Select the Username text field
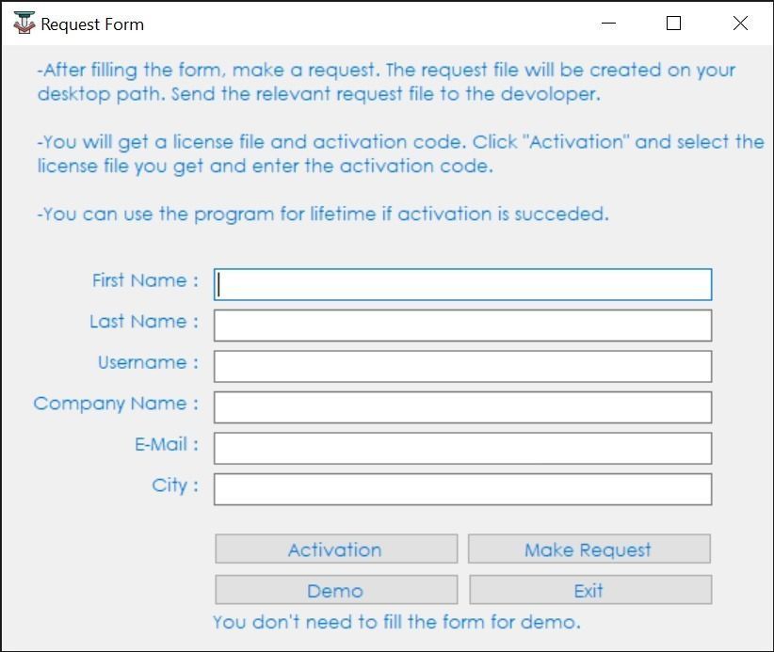This screenshot has width=774, height=652. point(462,366)
